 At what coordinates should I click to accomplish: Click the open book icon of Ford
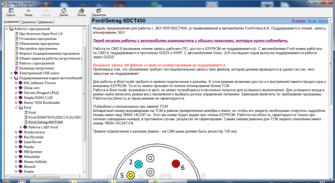click(21, 107)
